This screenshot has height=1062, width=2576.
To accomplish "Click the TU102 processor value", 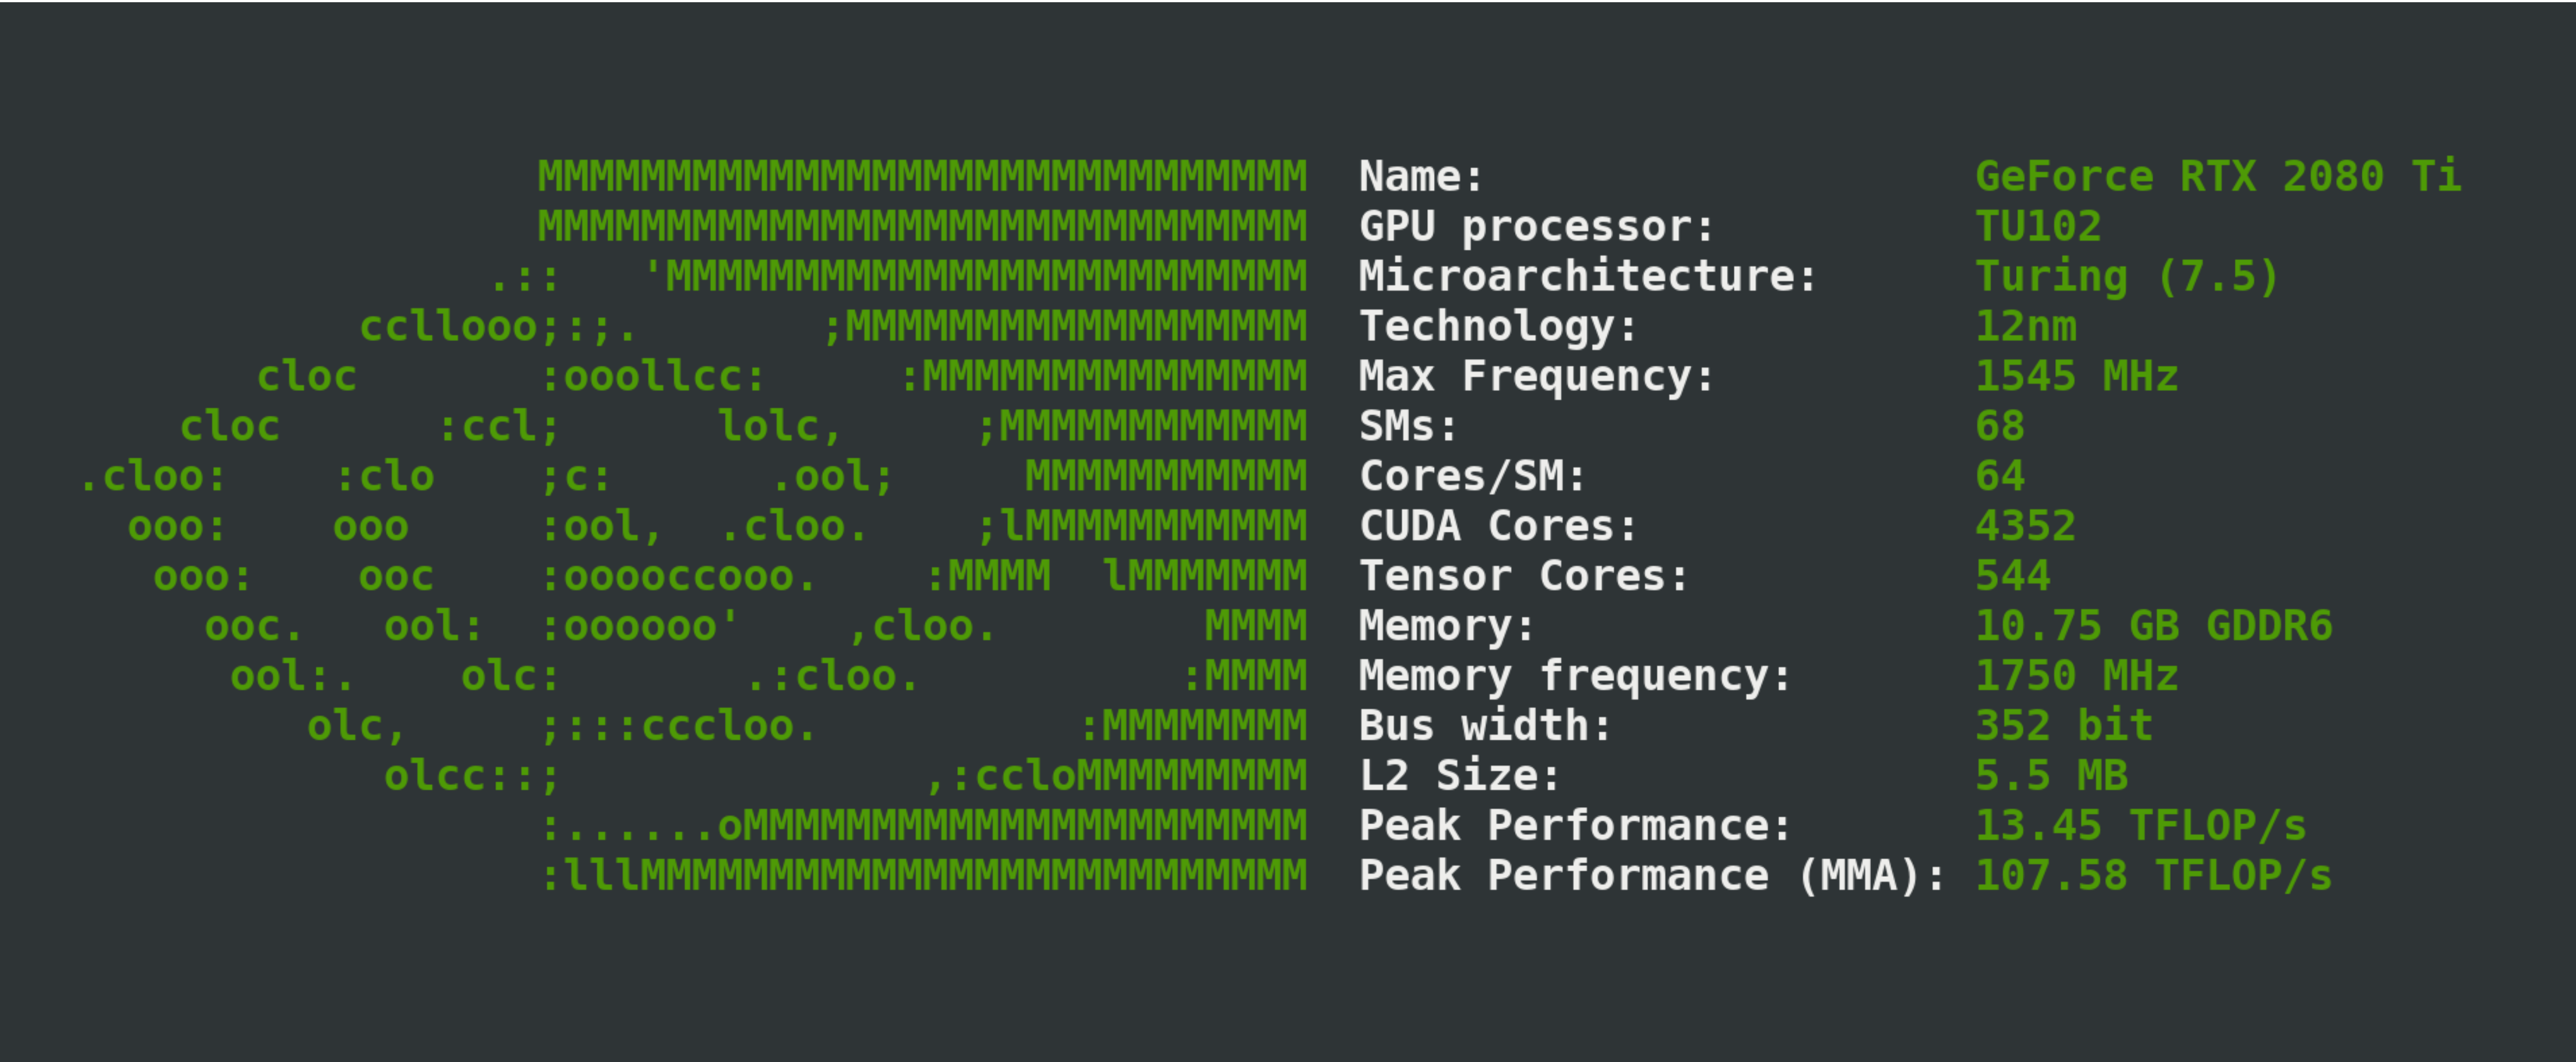I will coord(2038,227).
